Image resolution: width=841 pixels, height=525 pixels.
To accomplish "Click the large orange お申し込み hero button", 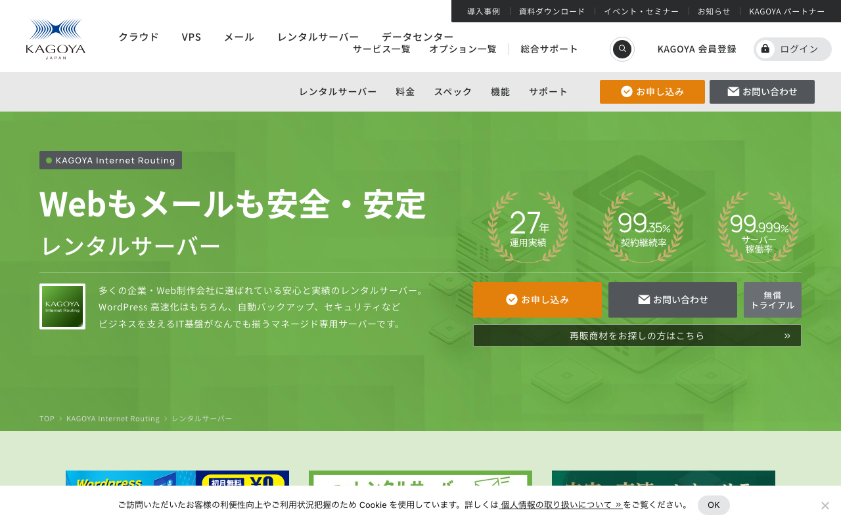I will (537, 300).
